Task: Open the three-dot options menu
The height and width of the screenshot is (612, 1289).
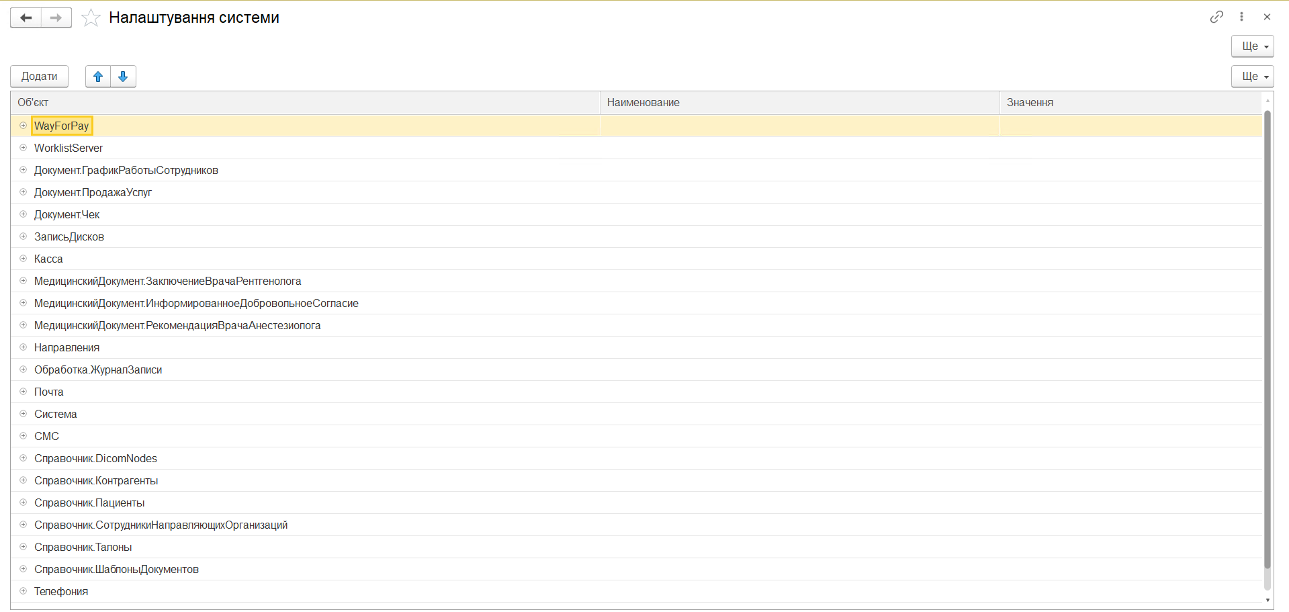Action: 1241,17
